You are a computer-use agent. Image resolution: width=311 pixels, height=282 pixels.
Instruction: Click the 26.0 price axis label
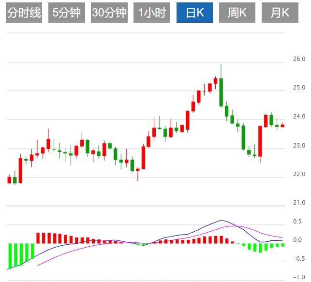(x=299, y=59)
